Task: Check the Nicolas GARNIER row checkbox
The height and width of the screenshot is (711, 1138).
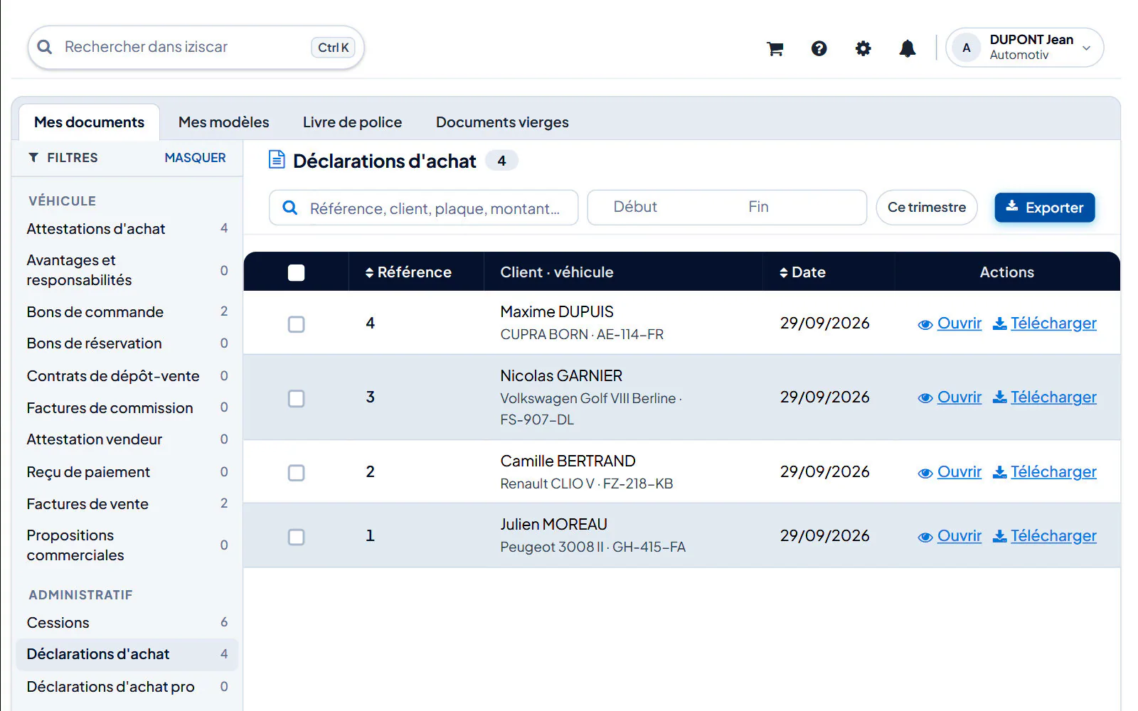Action: tap(297, 398)
